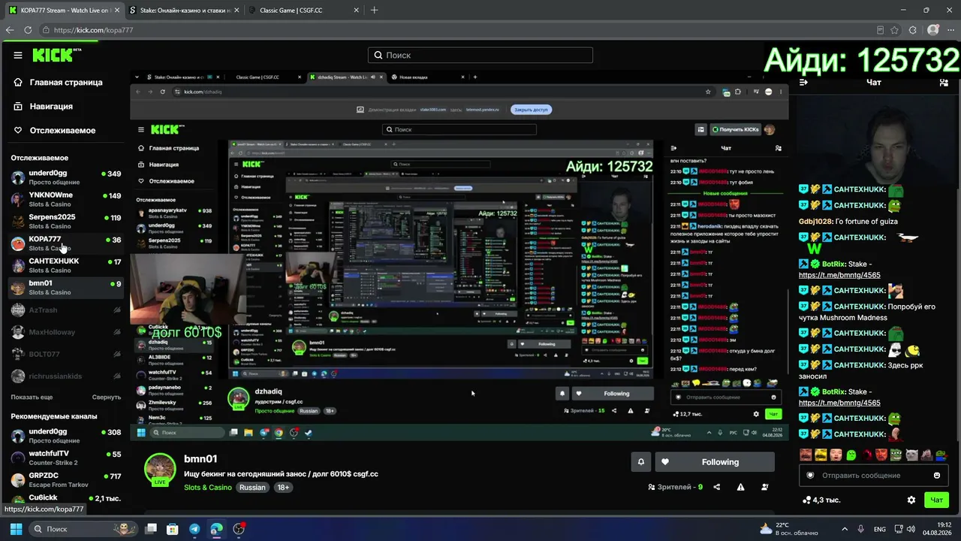The height and width of the screenshot is (541, 961).
Task: Open watchfulTV in recommended channels
Action: click(65, 458)
